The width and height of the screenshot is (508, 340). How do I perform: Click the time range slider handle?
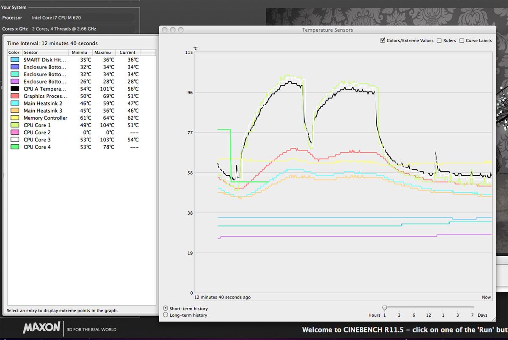click(384, 308)
